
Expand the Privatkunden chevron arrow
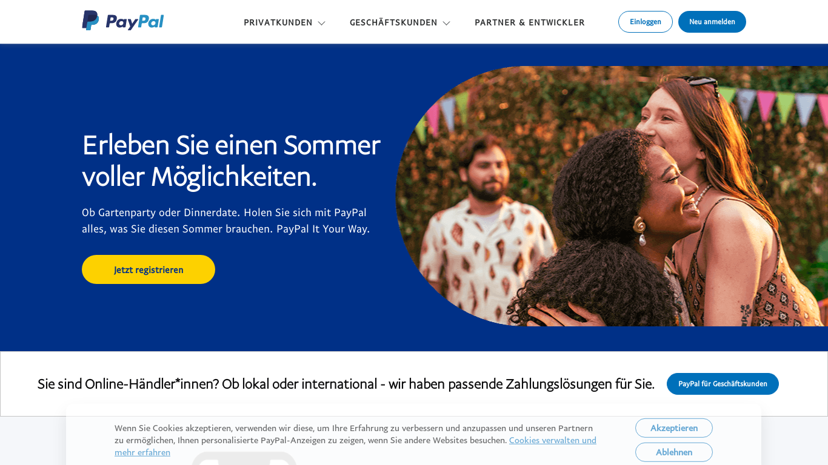[322, 23]
